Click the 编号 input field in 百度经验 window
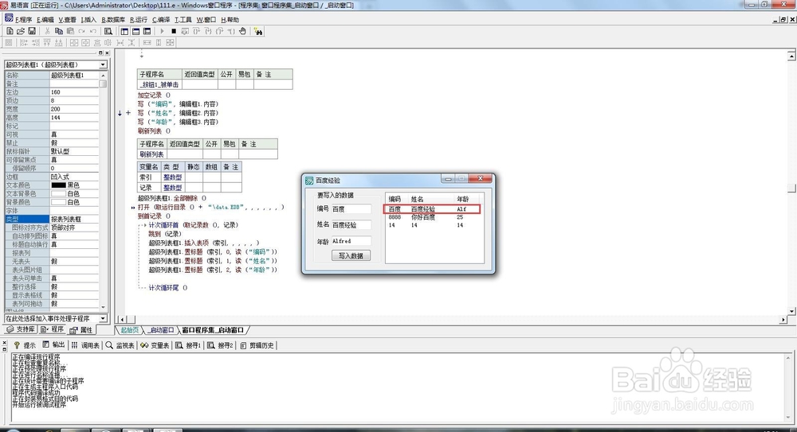 pos(351,208)
